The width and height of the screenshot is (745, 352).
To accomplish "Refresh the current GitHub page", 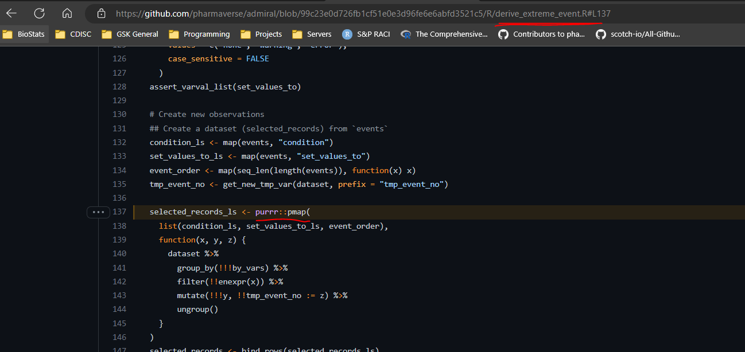I will pos(39,13).
